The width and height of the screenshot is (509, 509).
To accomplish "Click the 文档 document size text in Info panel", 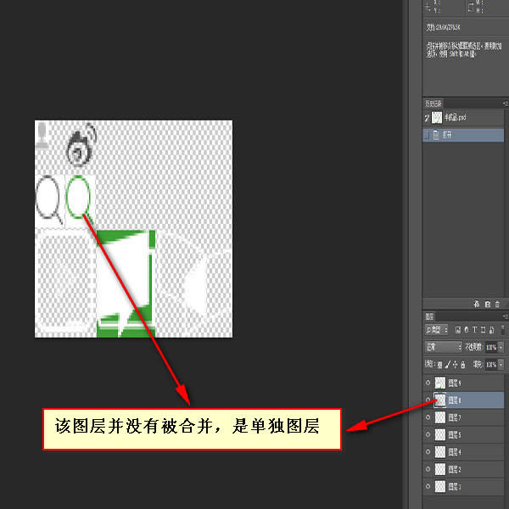I will pos(443,28).
